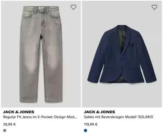Open the grey jeans product image
163x139 pixels.
coord(41,54)
